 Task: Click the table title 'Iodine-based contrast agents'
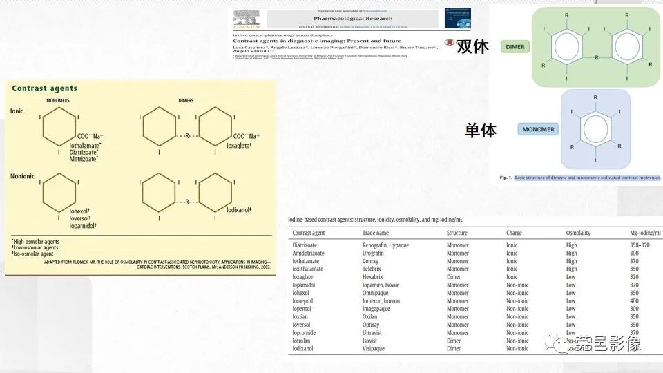375,220
